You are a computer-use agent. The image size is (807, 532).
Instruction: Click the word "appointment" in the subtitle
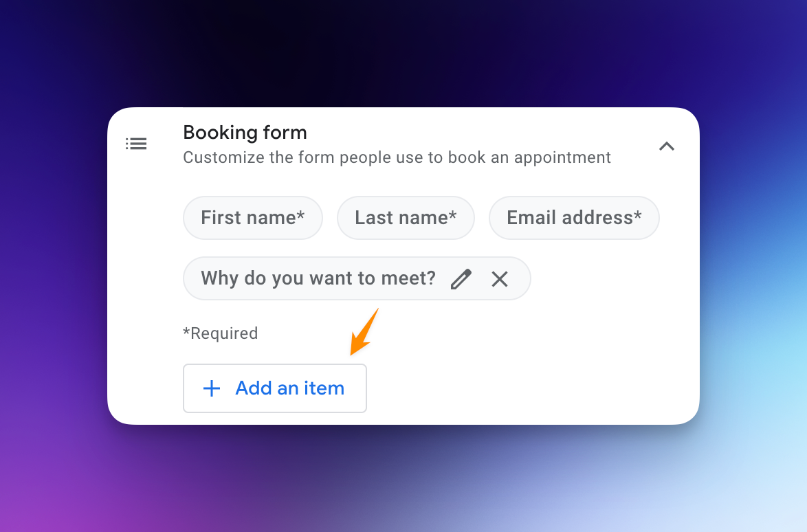[562, 158]
